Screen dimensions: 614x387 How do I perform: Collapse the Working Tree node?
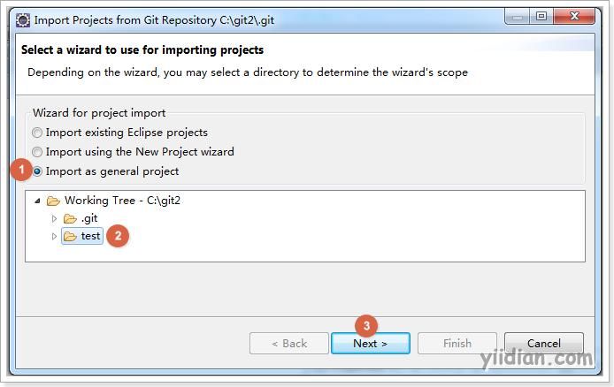click(37, 201)
